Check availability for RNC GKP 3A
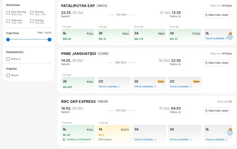This screenshot has width=237, height=149. click(144, 139)
